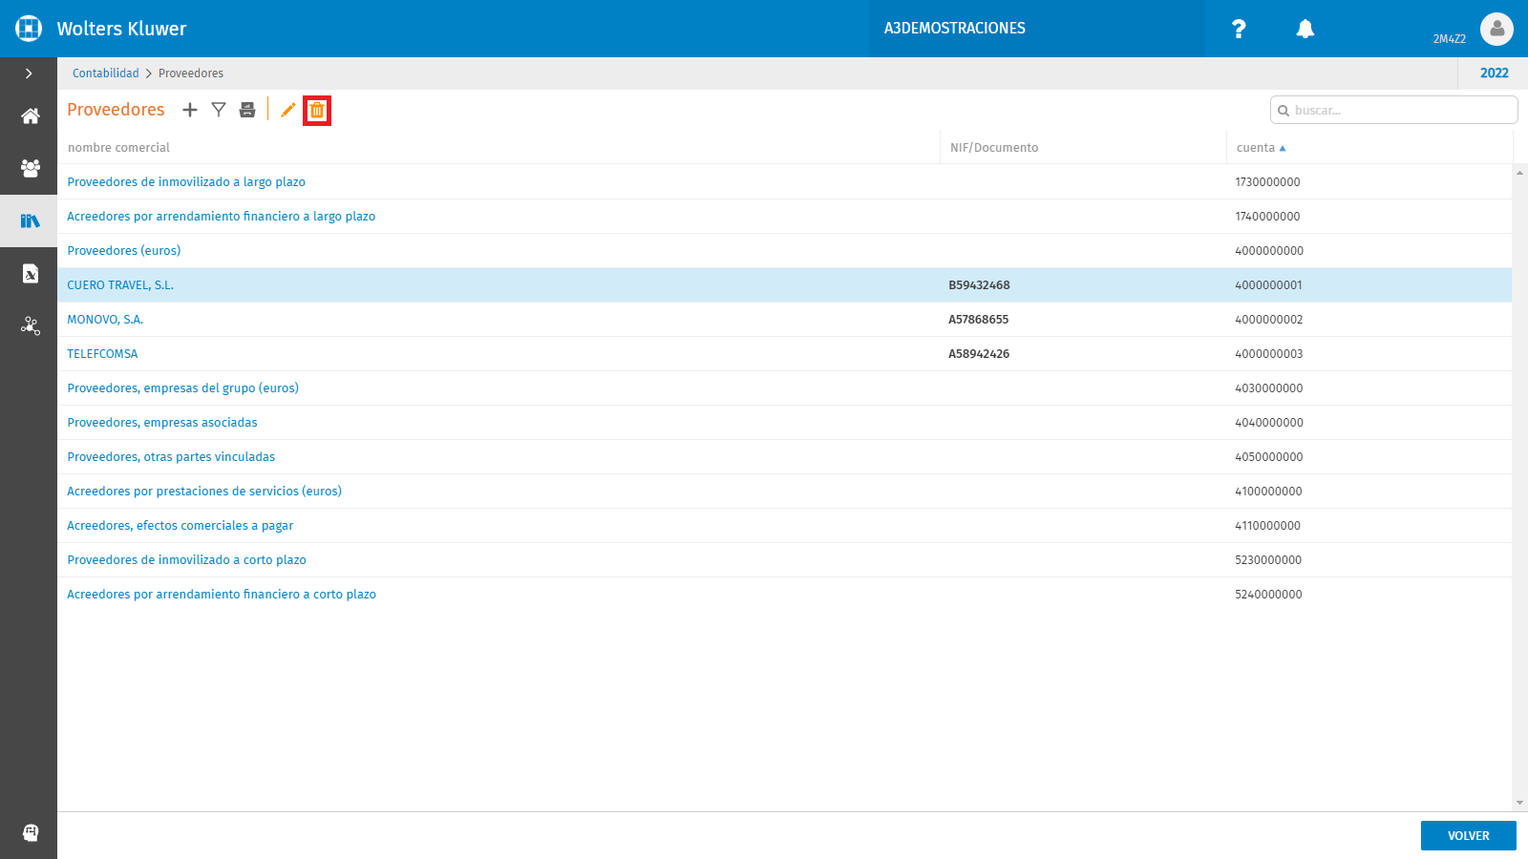Click the VOLVER button

(x=1468, y=835)
